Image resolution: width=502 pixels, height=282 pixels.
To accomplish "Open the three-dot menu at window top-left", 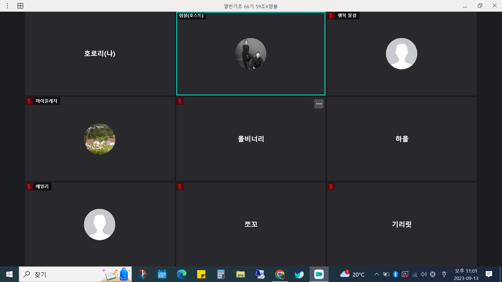I will click(x=7, y=6).
